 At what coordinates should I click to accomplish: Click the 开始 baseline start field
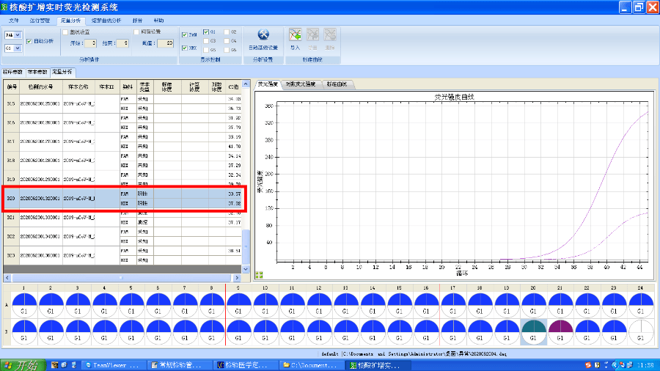pyautogui.click(x=90, y=43)
